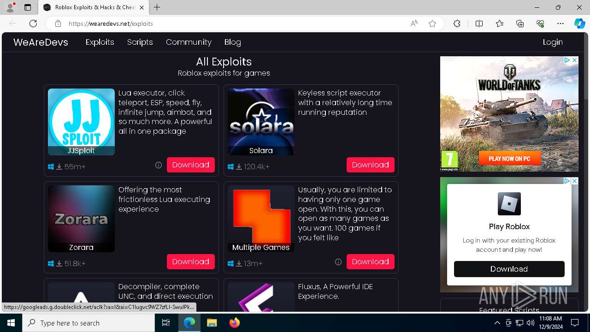Open the network icon in system tray
This screenshot has width=590, height=332.
point(519,323)
